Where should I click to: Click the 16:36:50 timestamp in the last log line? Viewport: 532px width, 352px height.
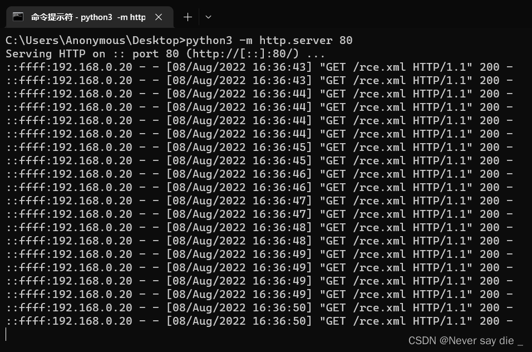[x=278, y=321]
